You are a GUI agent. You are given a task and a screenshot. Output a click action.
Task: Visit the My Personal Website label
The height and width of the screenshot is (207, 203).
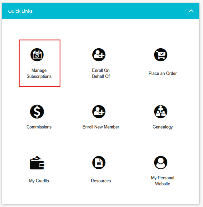163,181
